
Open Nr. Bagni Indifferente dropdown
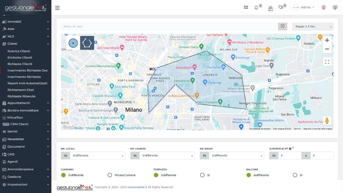coord(236,156)
